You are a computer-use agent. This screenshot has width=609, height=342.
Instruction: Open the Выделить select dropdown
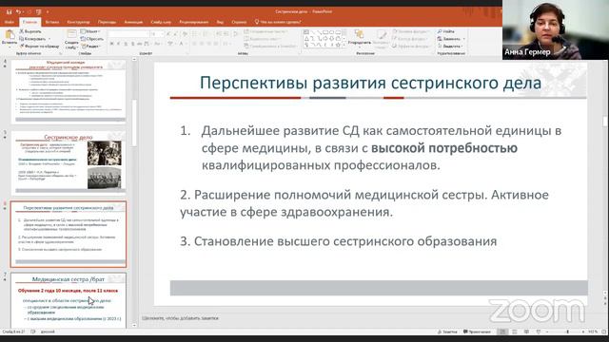[450, 47]
